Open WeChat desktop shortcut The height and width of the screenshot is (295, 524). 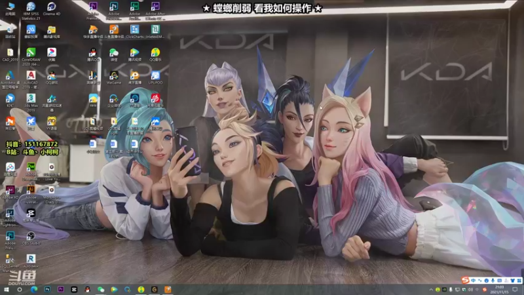[x=113, y=54]
